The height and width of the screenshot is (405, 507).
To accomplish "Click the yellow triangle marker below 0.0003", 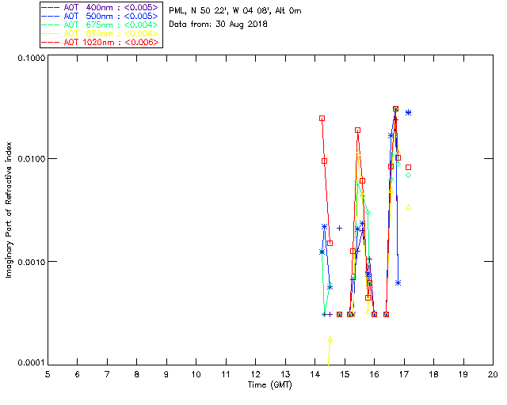I will 330,339.
